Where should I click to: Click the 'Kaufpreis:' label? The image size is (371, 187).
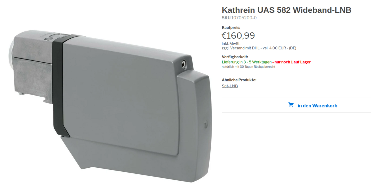tap(231, 28)
